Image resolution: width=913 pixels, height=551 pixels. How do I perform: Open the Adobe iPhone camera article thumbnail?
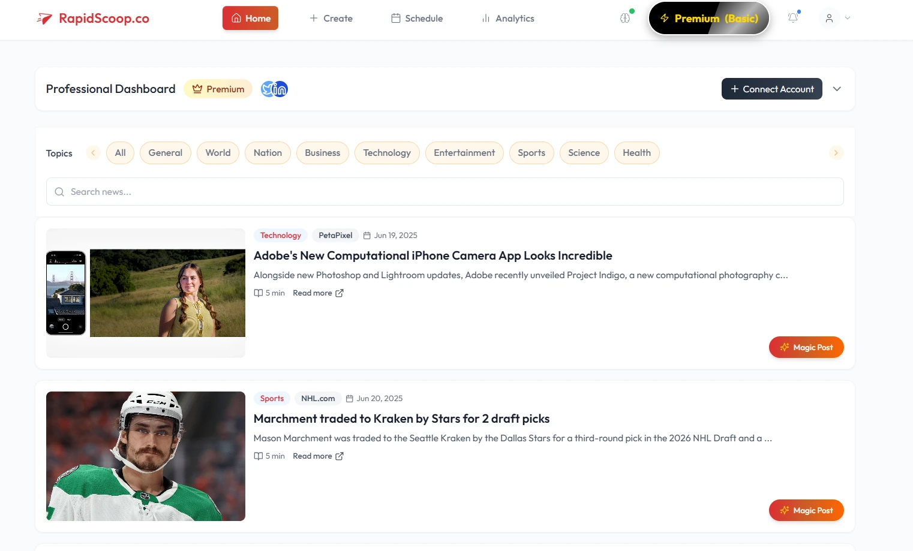coord(146,293)
